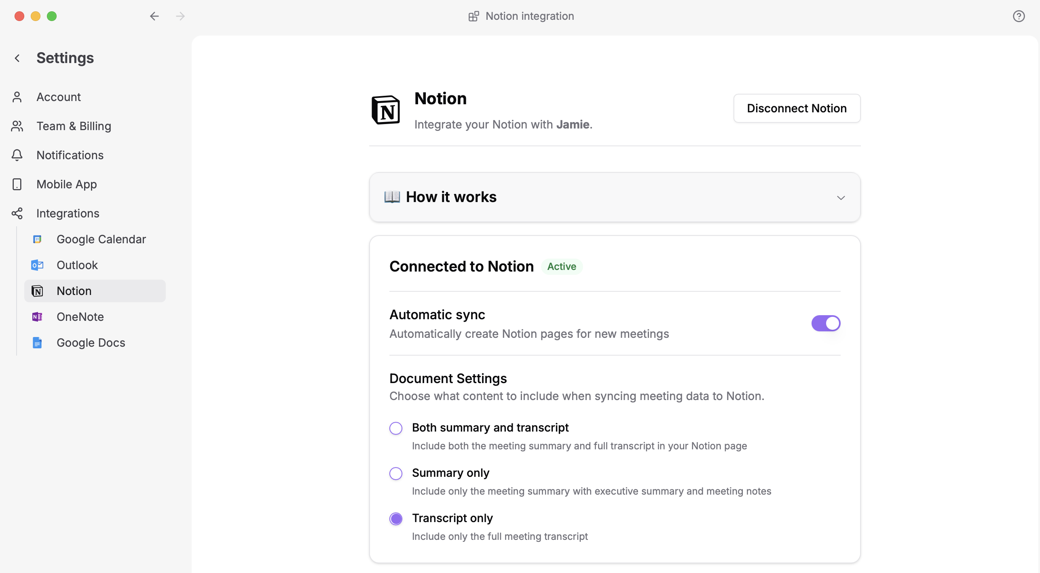
Task: Open OneNote integration
Action: pyautogui.click(x=95, y=317)
